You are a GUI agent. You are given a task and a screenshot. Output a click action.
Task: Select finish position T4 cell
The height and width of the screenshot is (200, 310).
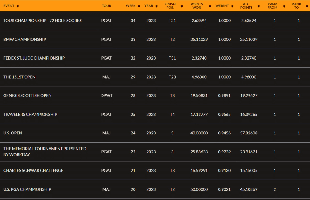(172, 114)
